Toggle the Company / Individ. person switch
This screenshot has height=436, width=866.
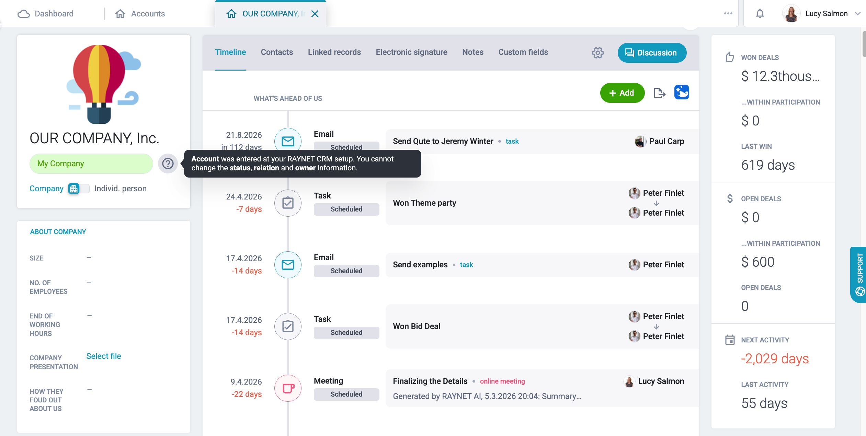[x=79, y=189]
